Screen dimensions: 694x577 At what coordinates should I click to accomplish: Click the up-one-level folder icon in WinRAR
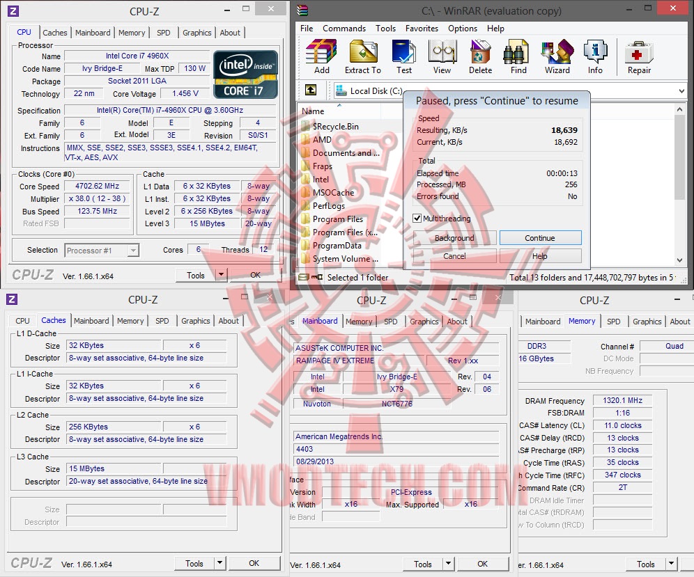[x=311, y=90]
